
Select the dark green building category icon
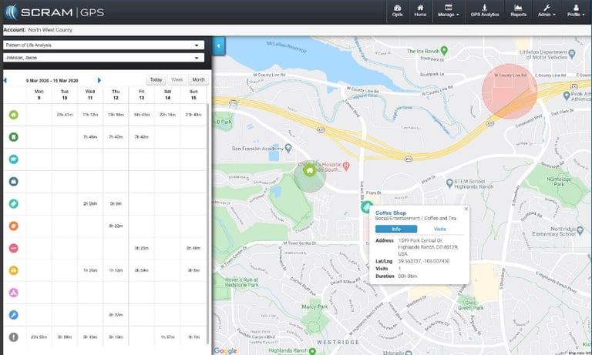14,137
